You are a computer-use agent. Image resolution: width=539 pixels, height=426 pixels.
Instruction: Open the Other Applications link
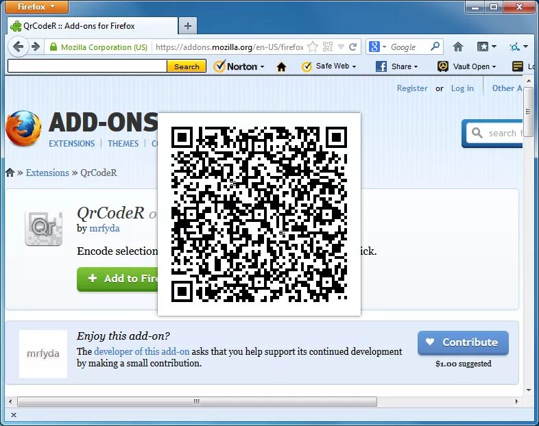(x=507, y=88)
